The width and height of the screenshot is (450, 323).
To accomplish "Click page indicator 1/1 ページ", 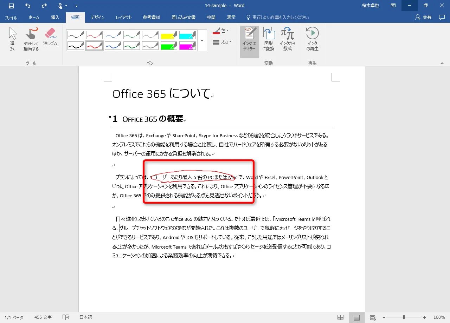I will pos(14,317).
